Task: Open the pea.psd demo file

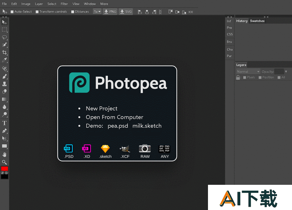Action: coord(118,126)
